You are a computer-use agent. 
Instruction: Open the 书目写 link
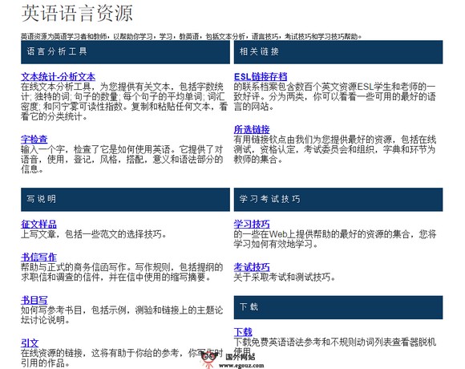(x=34, y=300)
